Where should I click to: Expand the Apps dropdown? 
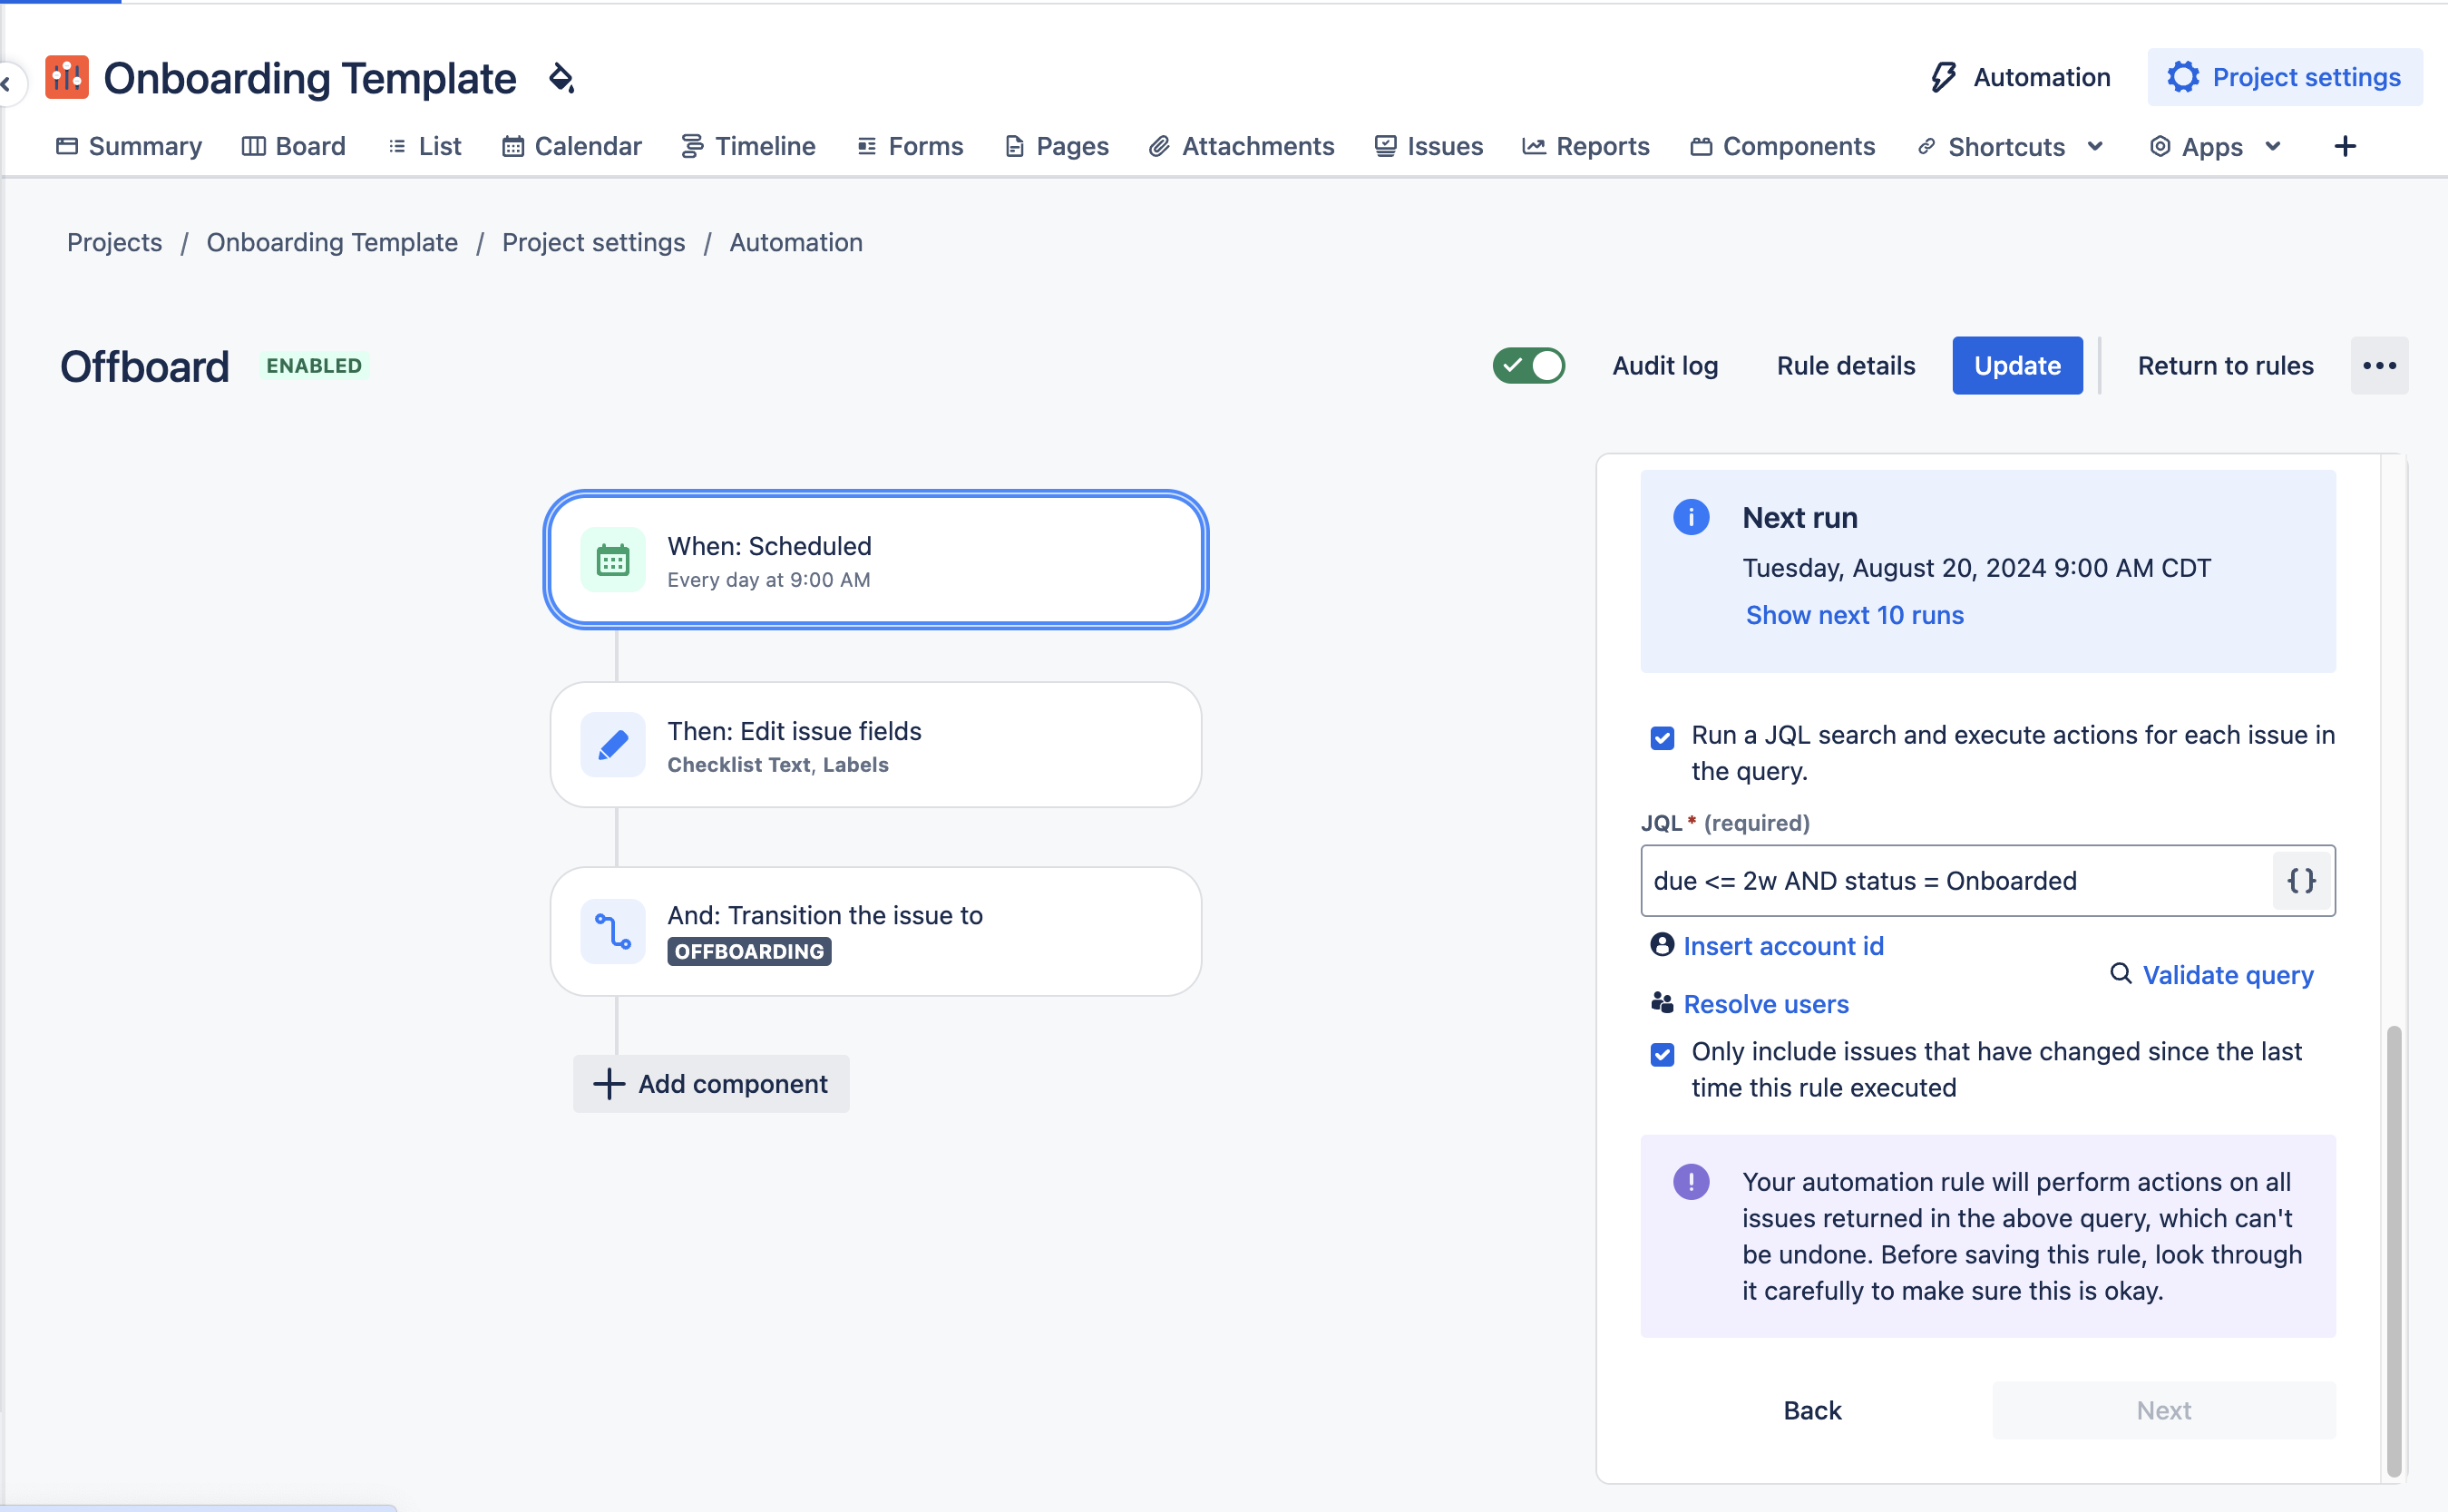[x=2272, y=147]
